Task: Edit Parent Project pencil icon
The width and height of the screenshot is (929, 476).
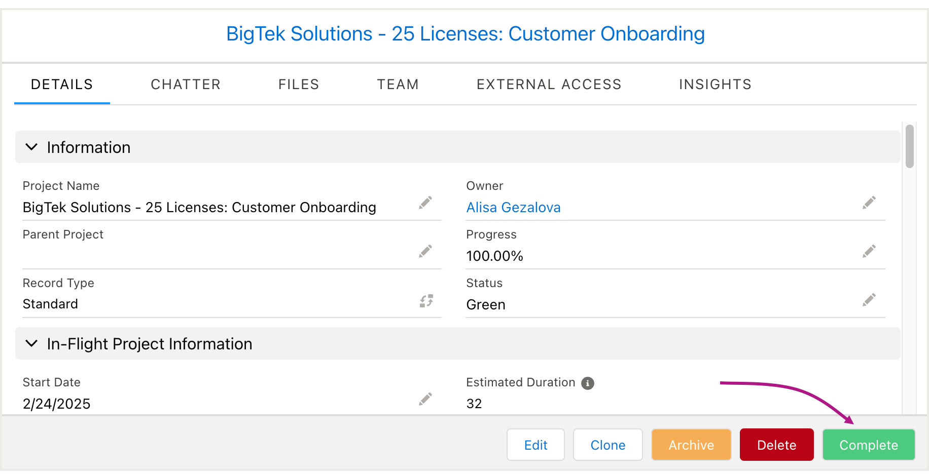Action: [425, 252]
